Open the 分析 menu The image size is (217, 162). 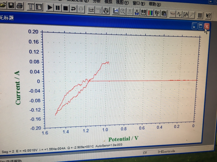point(97,1)
